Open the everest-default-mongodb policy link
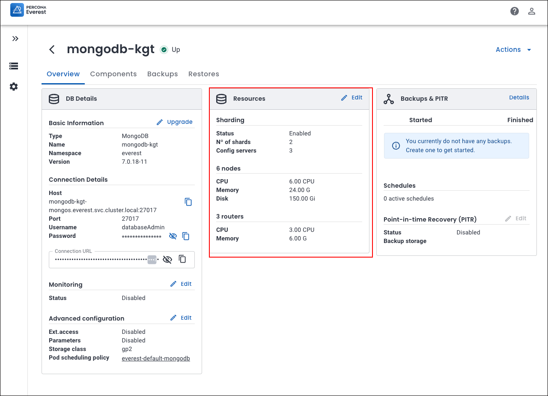548x396 pixels. click(156, 358)
